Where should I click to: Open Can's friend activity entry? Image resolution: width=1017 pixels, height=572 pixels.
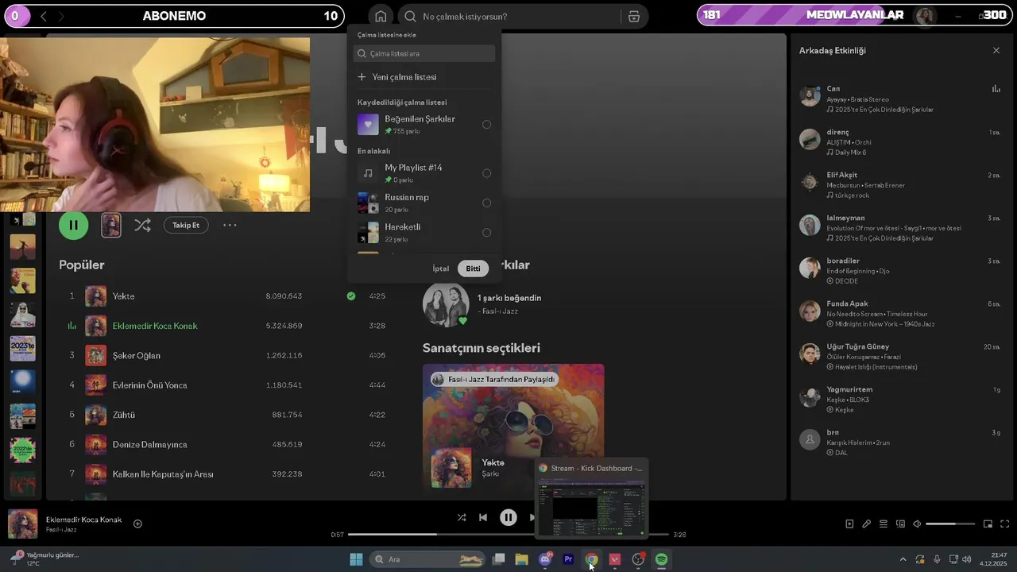900,99
